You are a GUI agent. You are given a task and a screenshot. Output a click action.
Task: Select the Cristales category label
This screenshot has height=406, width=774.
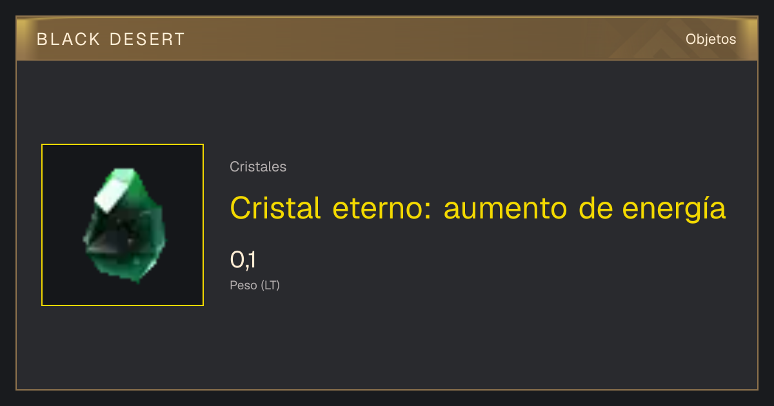(x=258, y=167)
